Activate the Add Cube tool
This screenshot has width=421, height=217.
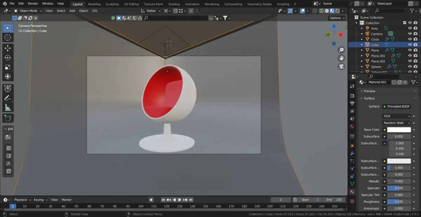tap(8, 118)
